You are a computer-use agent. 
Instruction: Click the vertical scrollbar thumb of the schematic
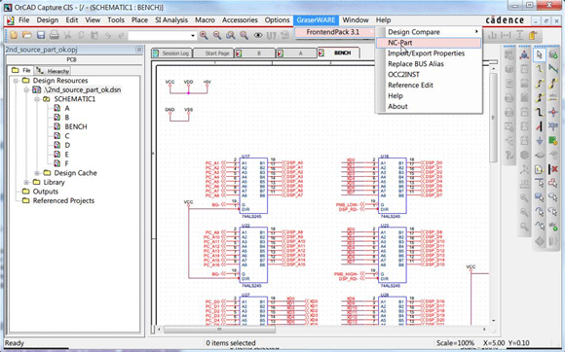(x=493, y=118)
